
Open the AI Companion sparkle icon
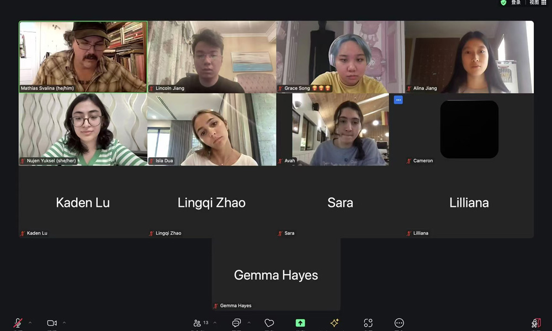[x=335, y=323]
